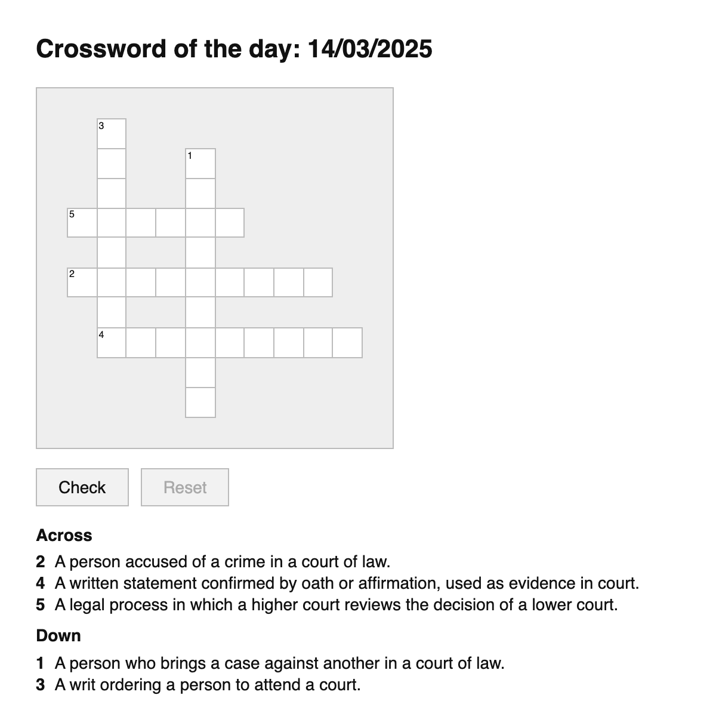Select the 3 Down clue about a writ
The height and width of the screenshot is (707, 716).
[207, 685]
